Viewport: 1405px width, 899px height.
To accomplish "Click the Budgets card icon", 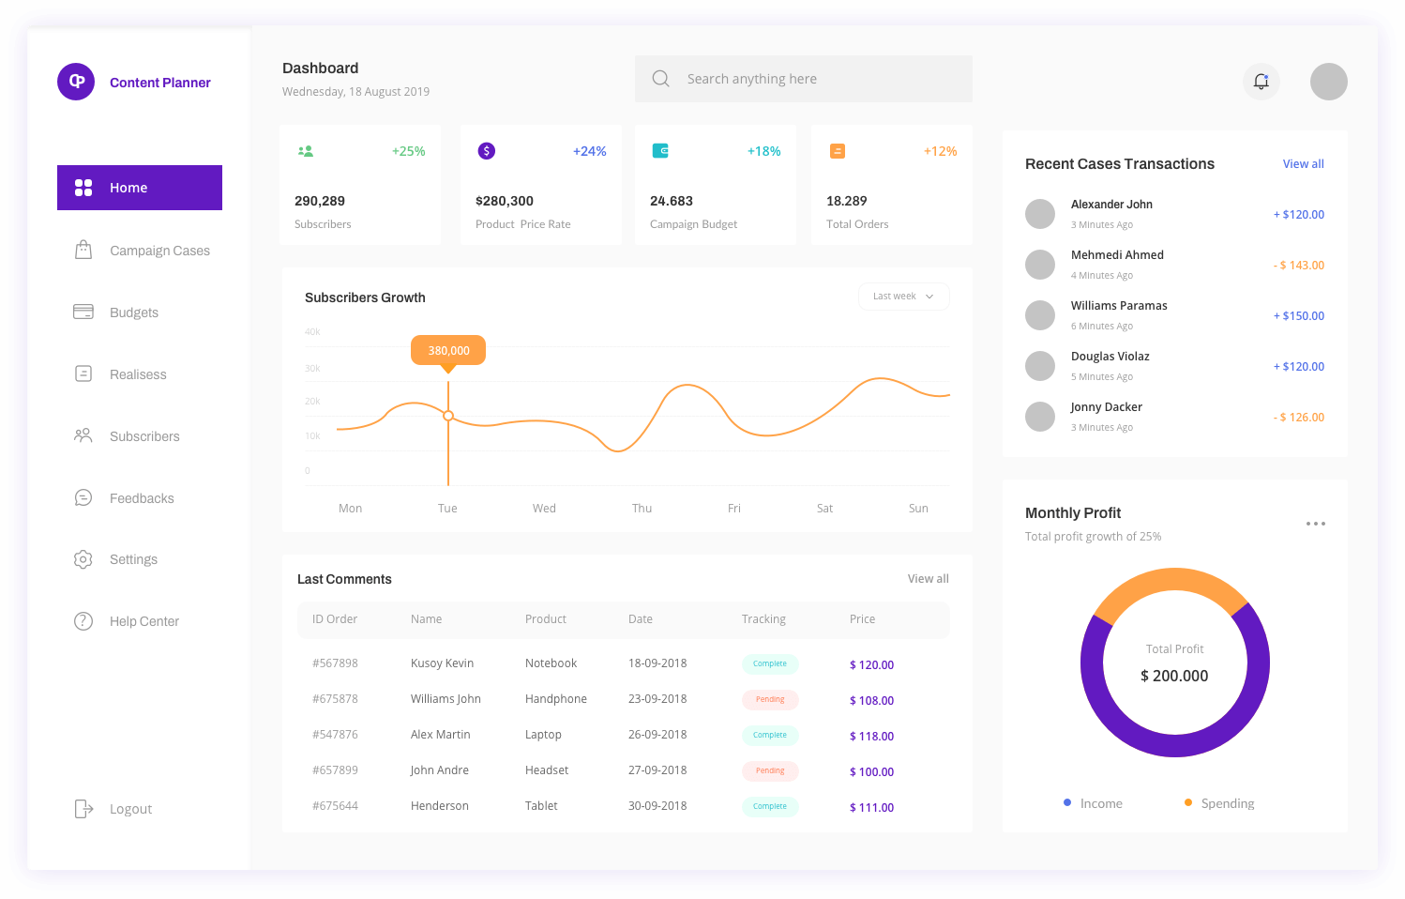I will point(83,312).
